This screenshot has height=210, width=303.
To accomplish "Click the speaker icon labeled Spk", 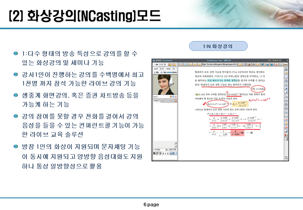I will [x=161, y=72].
